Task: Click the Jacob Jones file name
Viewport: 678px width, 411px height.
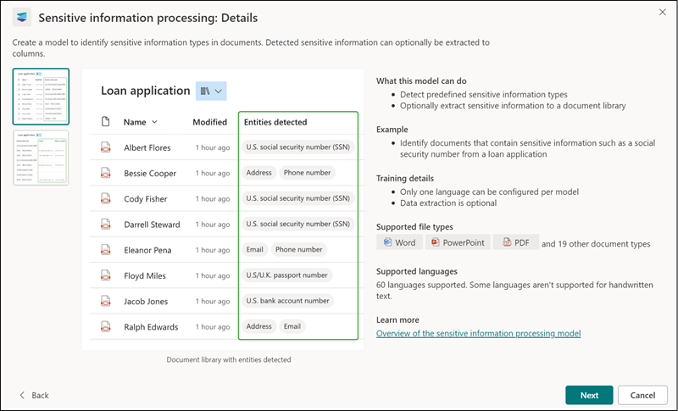Action: point(146,301)
